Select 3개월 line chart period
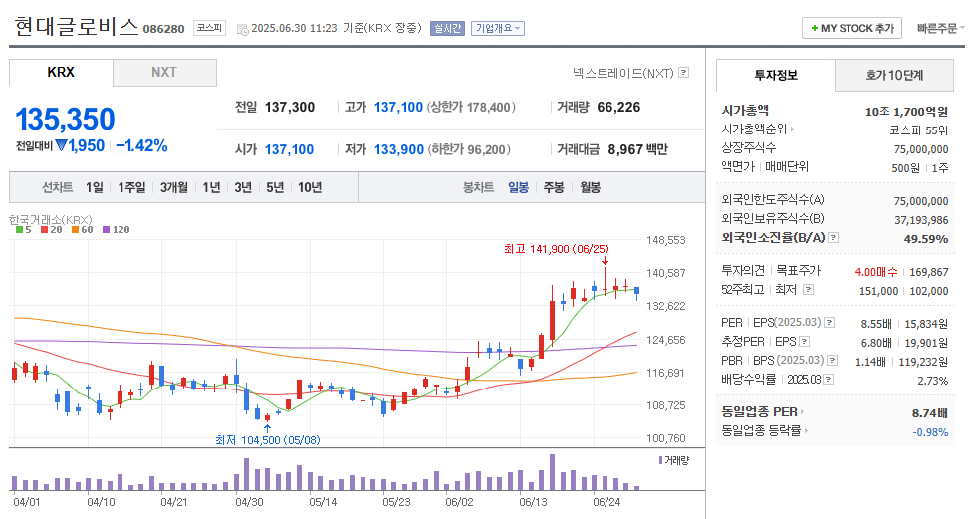Viewport: 969px width, 519px height. [173, 188]
